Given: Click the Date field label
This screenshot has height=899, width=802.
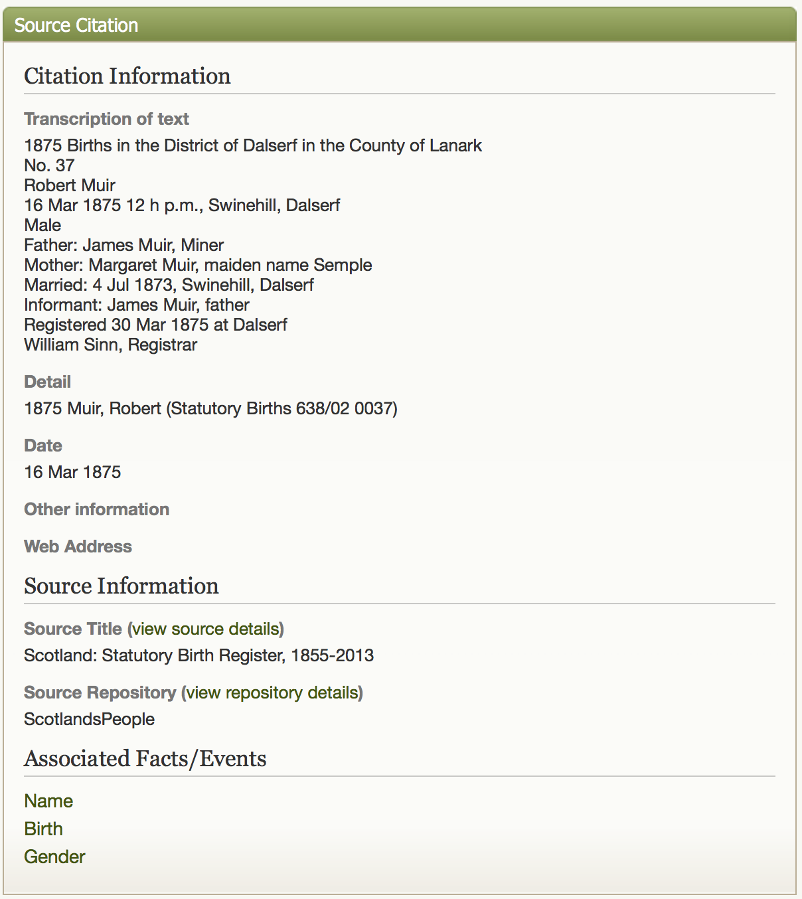Looking at the screenshot, I should tap(43, 446).
